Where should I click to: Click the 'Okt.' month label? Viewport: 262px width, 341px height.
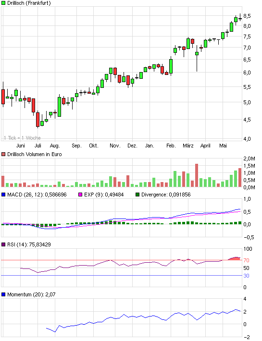[94, 146]
